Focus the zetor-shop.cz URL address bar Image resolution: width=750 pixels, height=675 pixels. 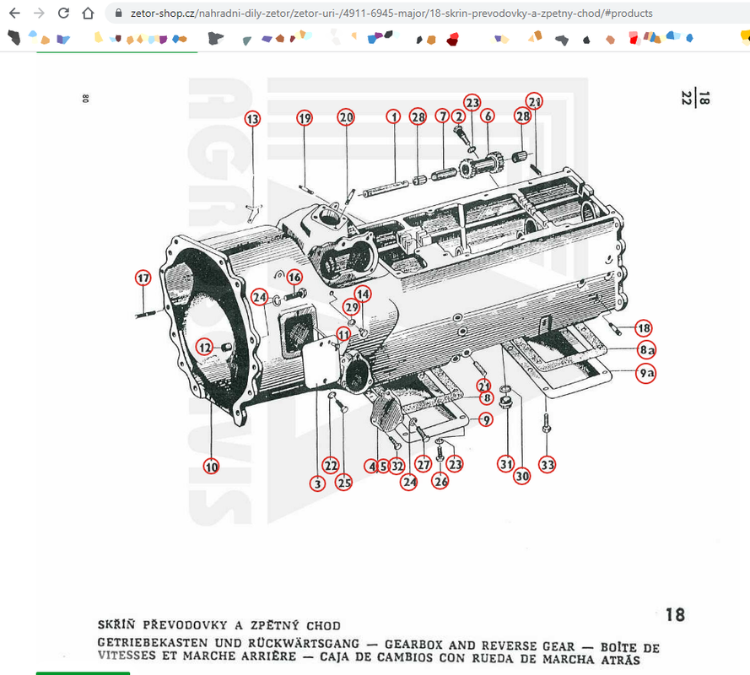click(x=391, y=13)
